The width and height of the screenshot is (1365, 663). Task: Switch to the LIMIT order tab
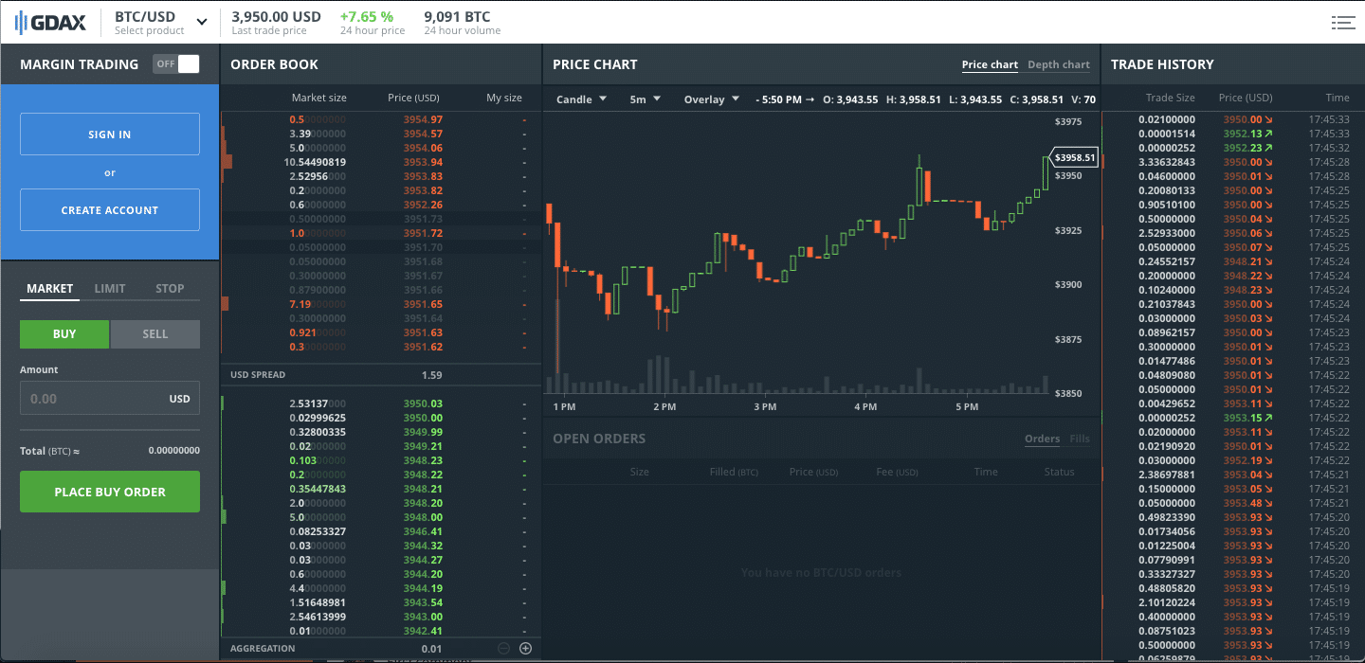[112, 288]
